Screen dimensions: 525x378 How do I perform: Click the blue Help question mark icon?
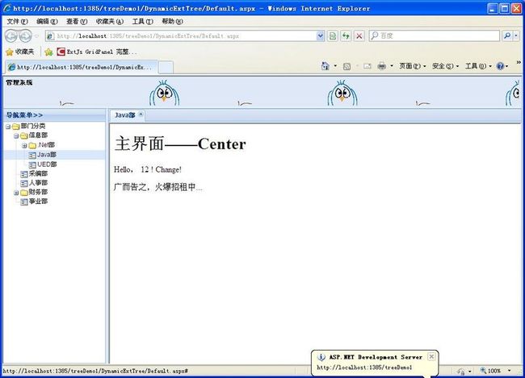[x=500, y=66]
